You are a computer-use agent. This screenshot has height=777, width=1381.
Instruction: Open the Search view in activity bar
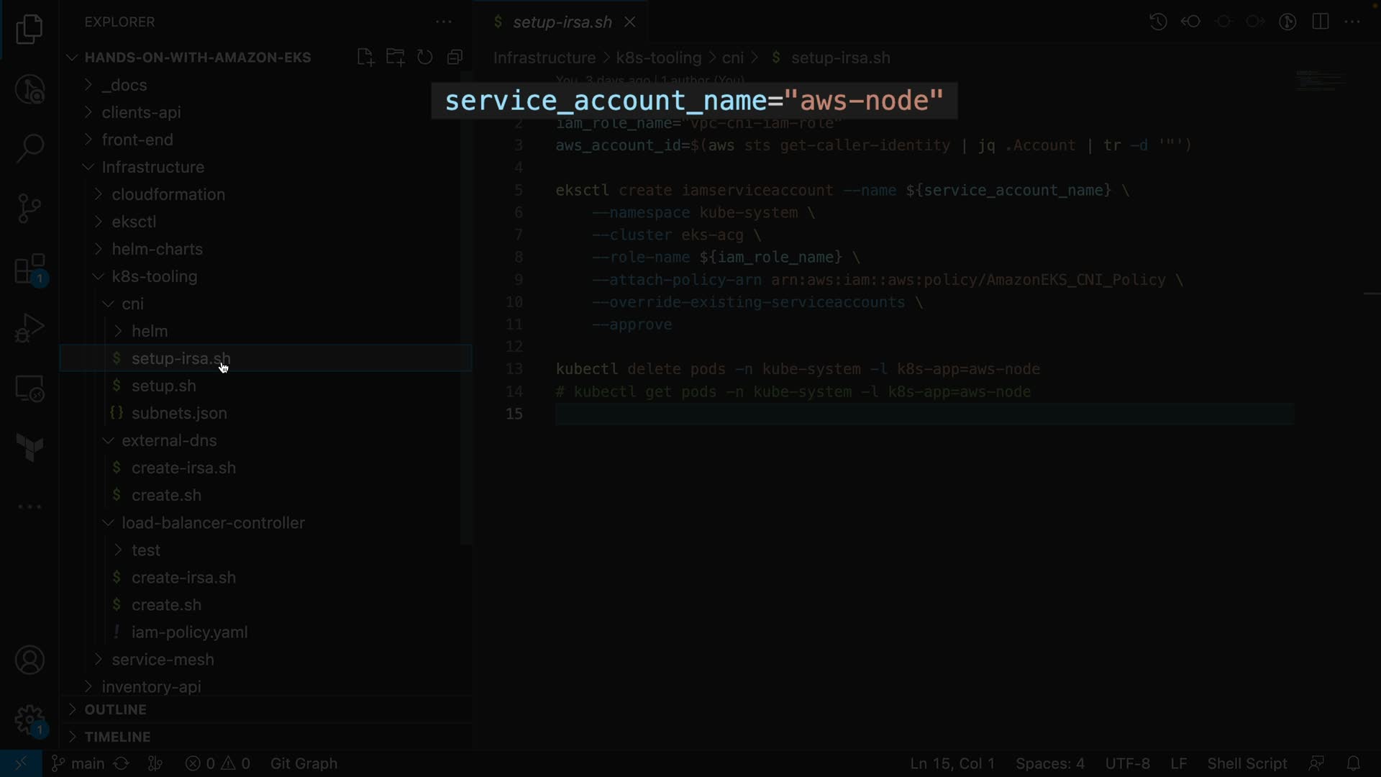point(29,149)
